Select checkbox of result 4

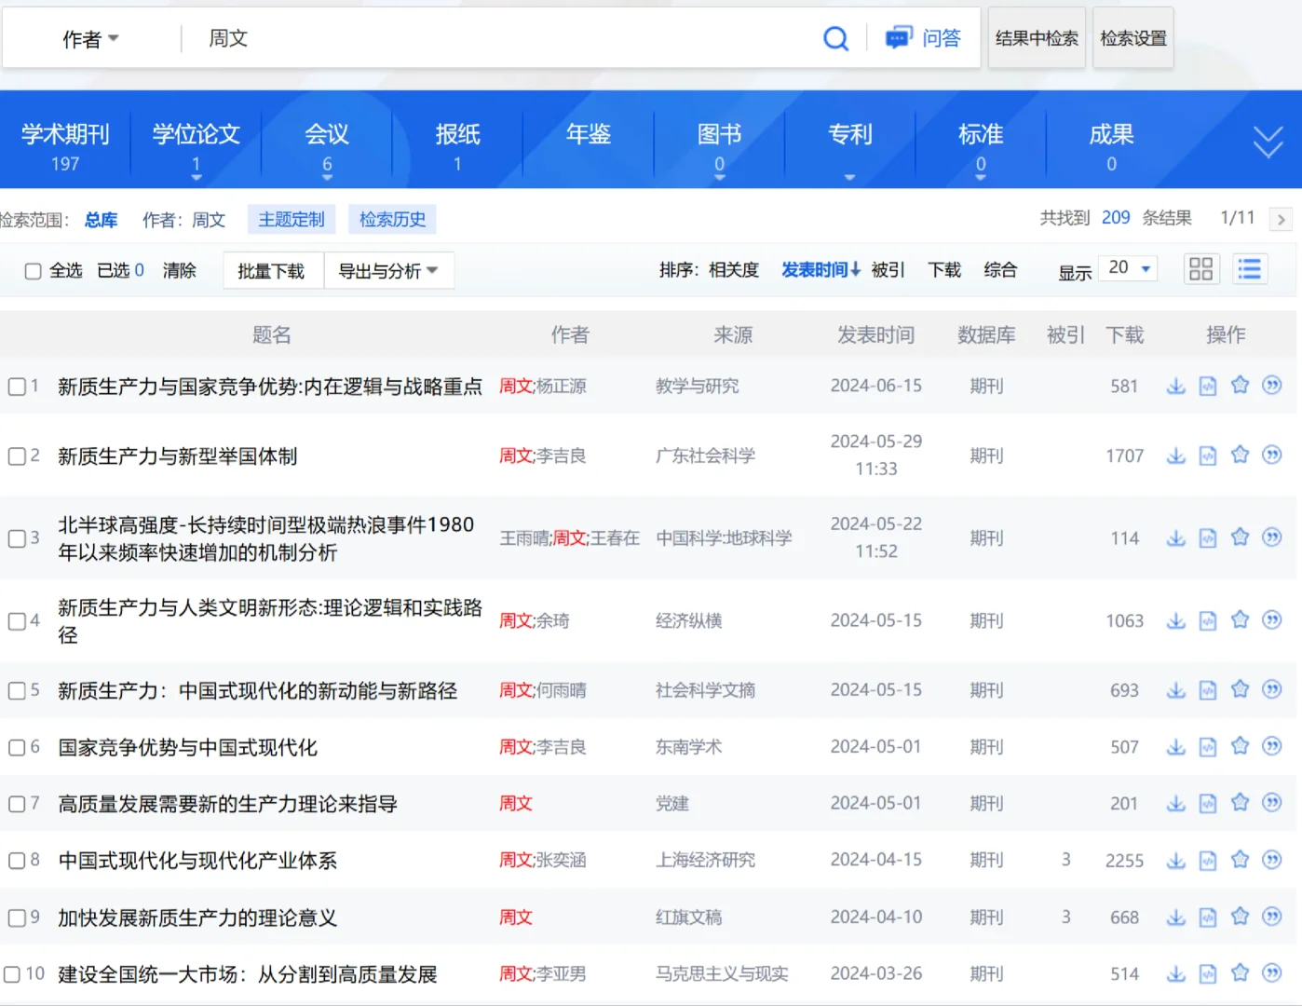pos(17,621)
